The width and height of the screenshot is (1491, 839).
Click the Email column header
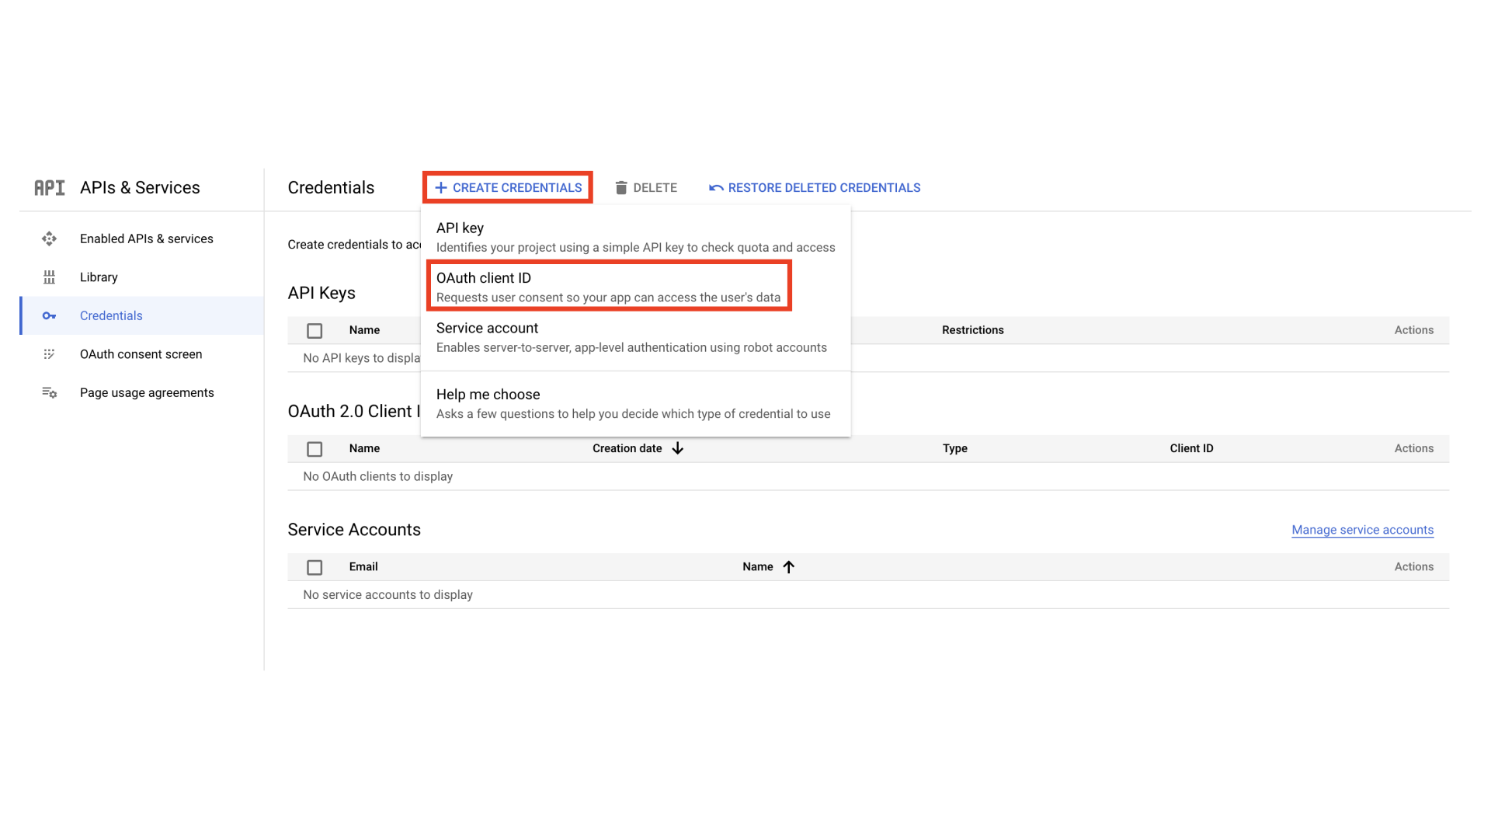[x=363, y=567]
